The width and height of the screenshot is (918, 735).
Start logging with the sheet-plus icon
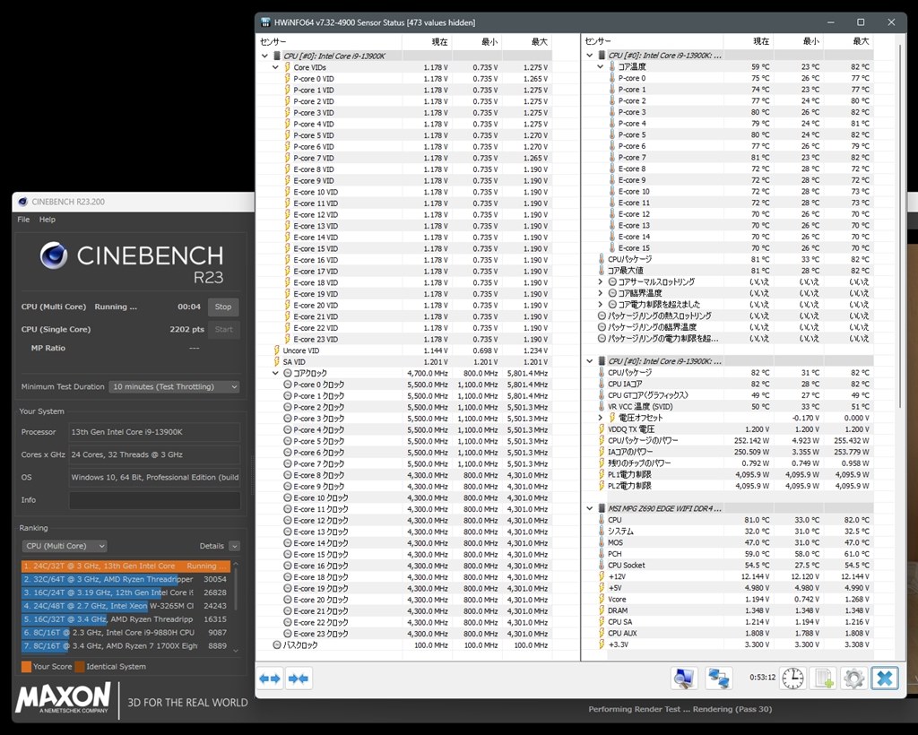point(823,679)
